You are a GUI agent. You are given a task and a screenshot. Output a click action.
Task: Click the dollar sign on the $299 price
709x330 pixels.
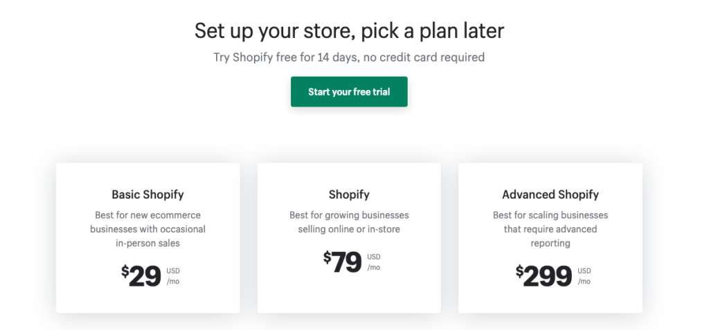coord(519,272)
